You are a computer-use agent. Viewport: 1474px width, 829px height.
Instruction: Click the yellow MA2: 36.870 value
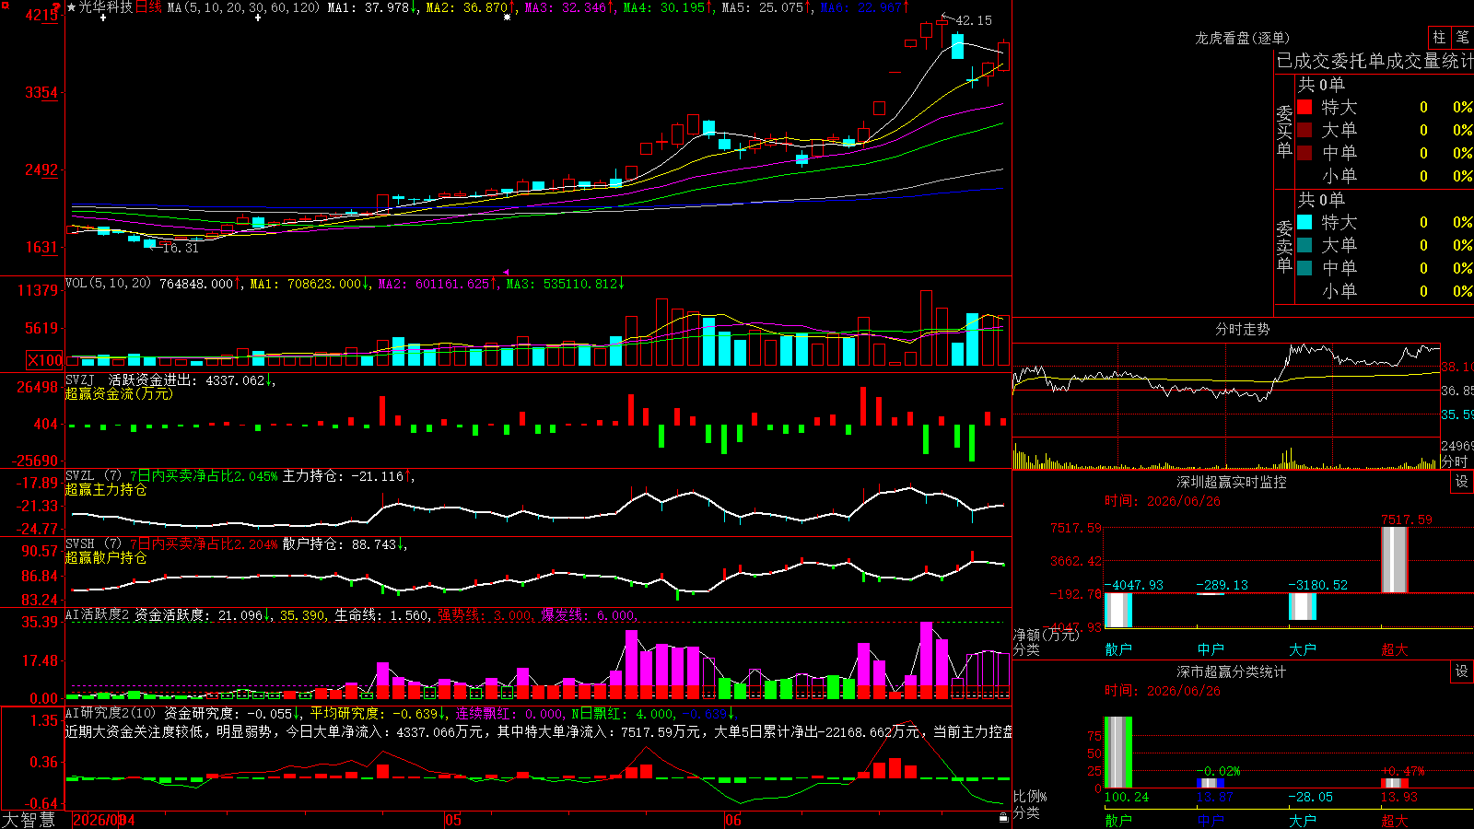470,7
